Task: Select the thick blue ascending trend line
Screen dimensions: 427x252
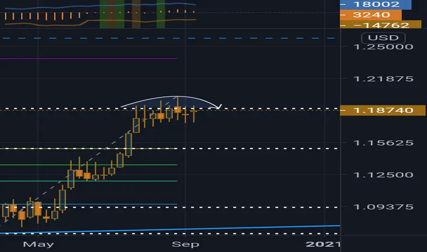Action: coord(170,230)
